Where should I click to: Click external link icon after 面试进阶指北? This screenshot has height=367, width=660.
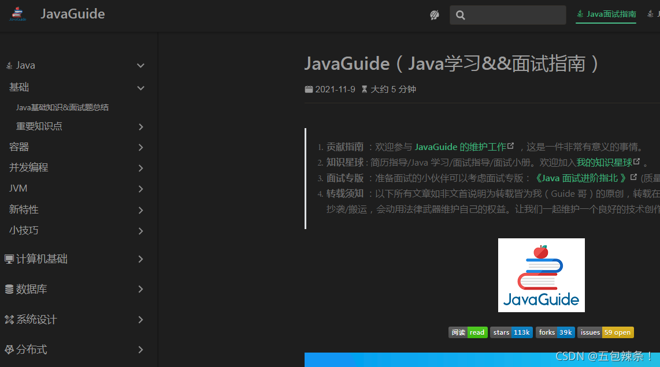(633, 177)
